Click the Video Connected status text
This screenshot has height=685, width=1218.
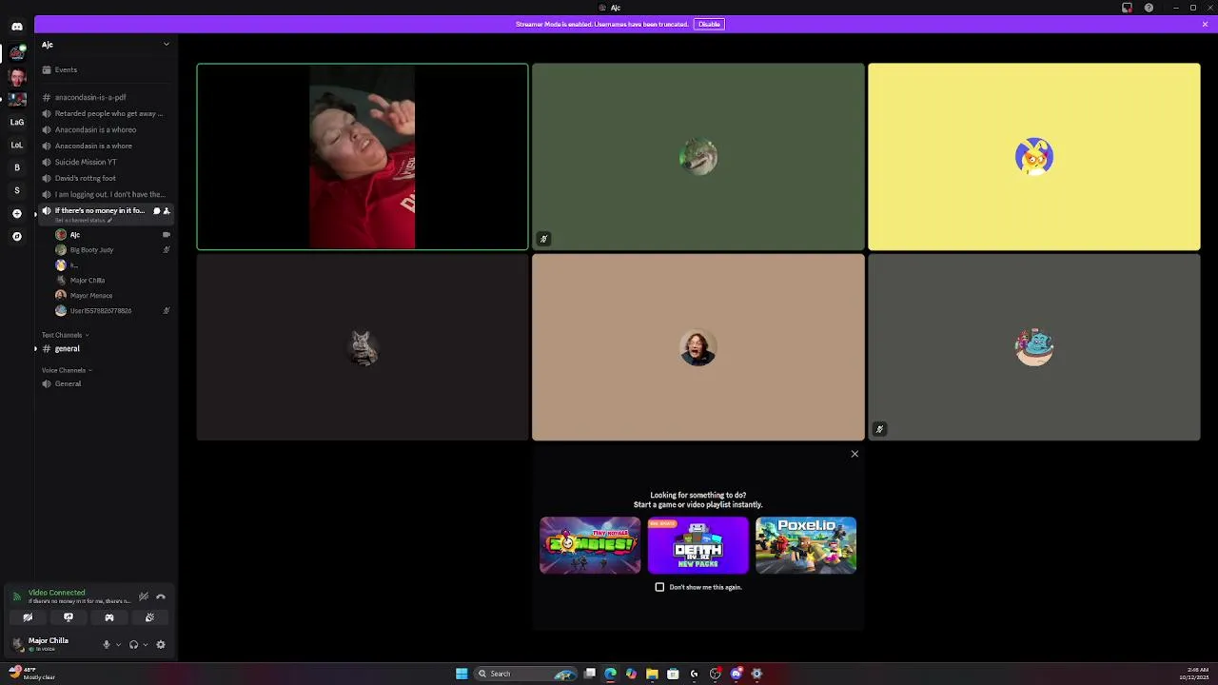[56, 593]
